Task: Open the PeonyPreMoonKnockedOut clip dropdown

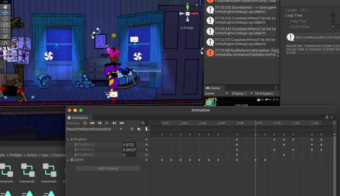Action: click(x=95, y=129)
